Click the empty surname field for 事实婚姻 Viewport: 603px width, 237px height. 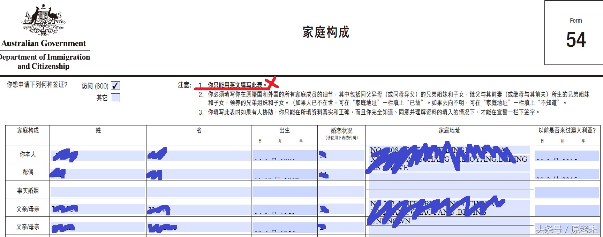click(98, 192)
